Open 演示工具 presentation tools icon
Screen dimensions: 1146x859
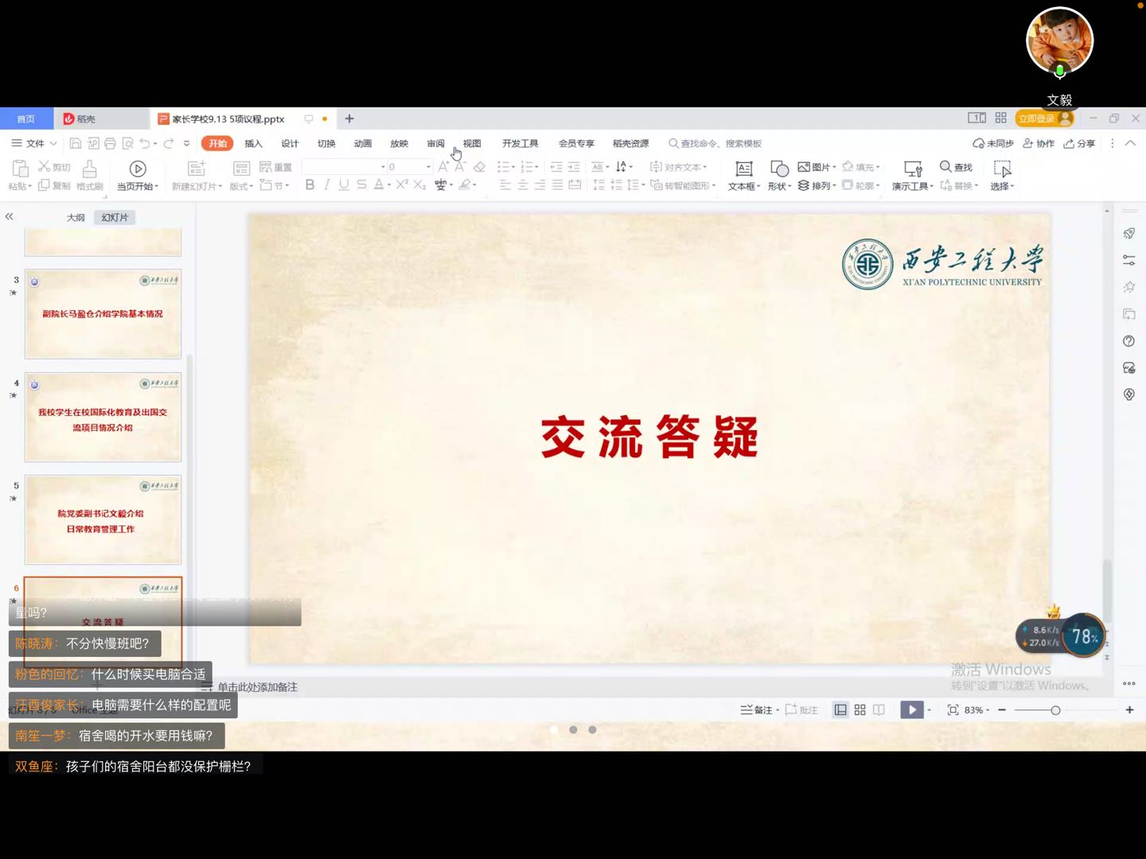pos(912,169)
